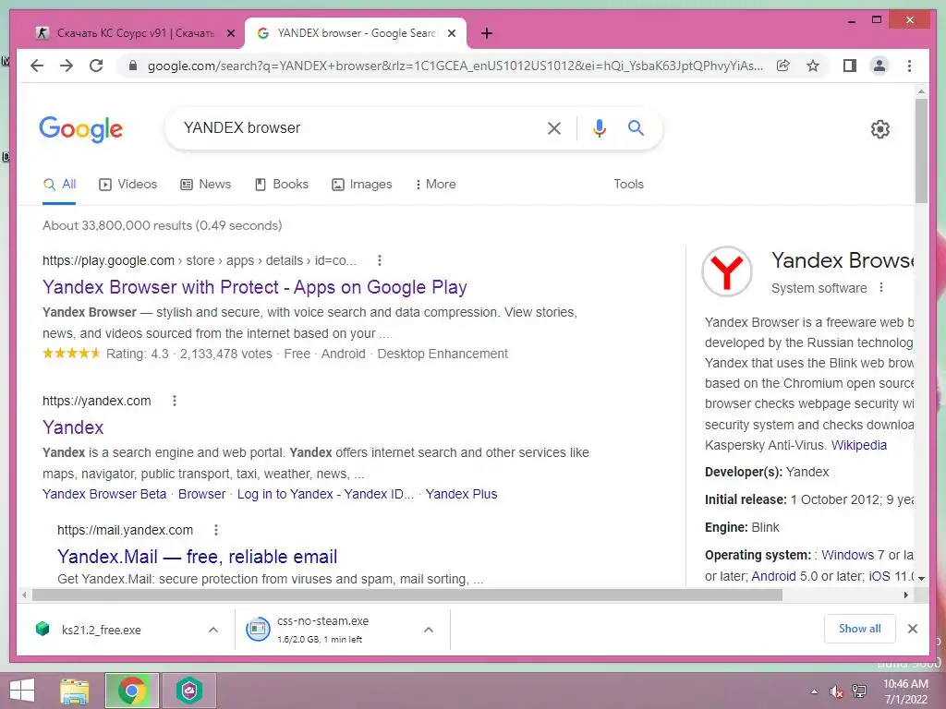Click the vertical scrollbar thumb
Image resolution: width=946 pixels, height=709 pixels.
921,150
